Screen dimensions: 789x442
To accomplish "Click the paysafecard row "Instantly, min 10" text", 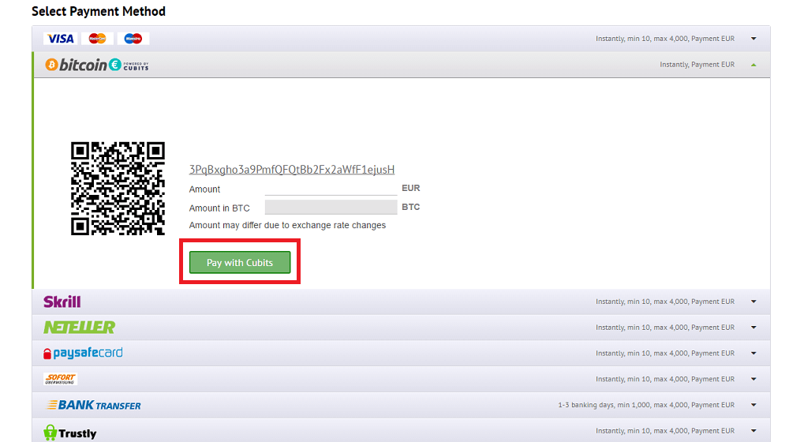I will pos(665,354).
